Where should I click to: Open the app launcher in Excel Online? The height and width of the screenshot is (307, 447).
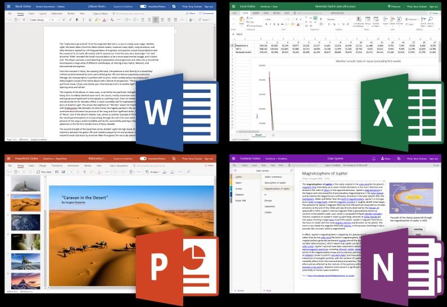click(234, 6)
